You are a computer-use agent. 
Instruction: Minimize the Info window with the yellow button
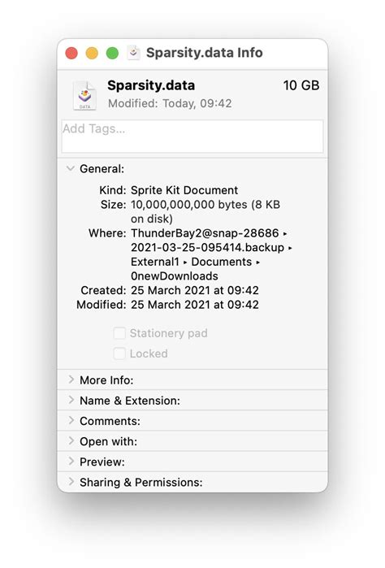click(92, 54)
